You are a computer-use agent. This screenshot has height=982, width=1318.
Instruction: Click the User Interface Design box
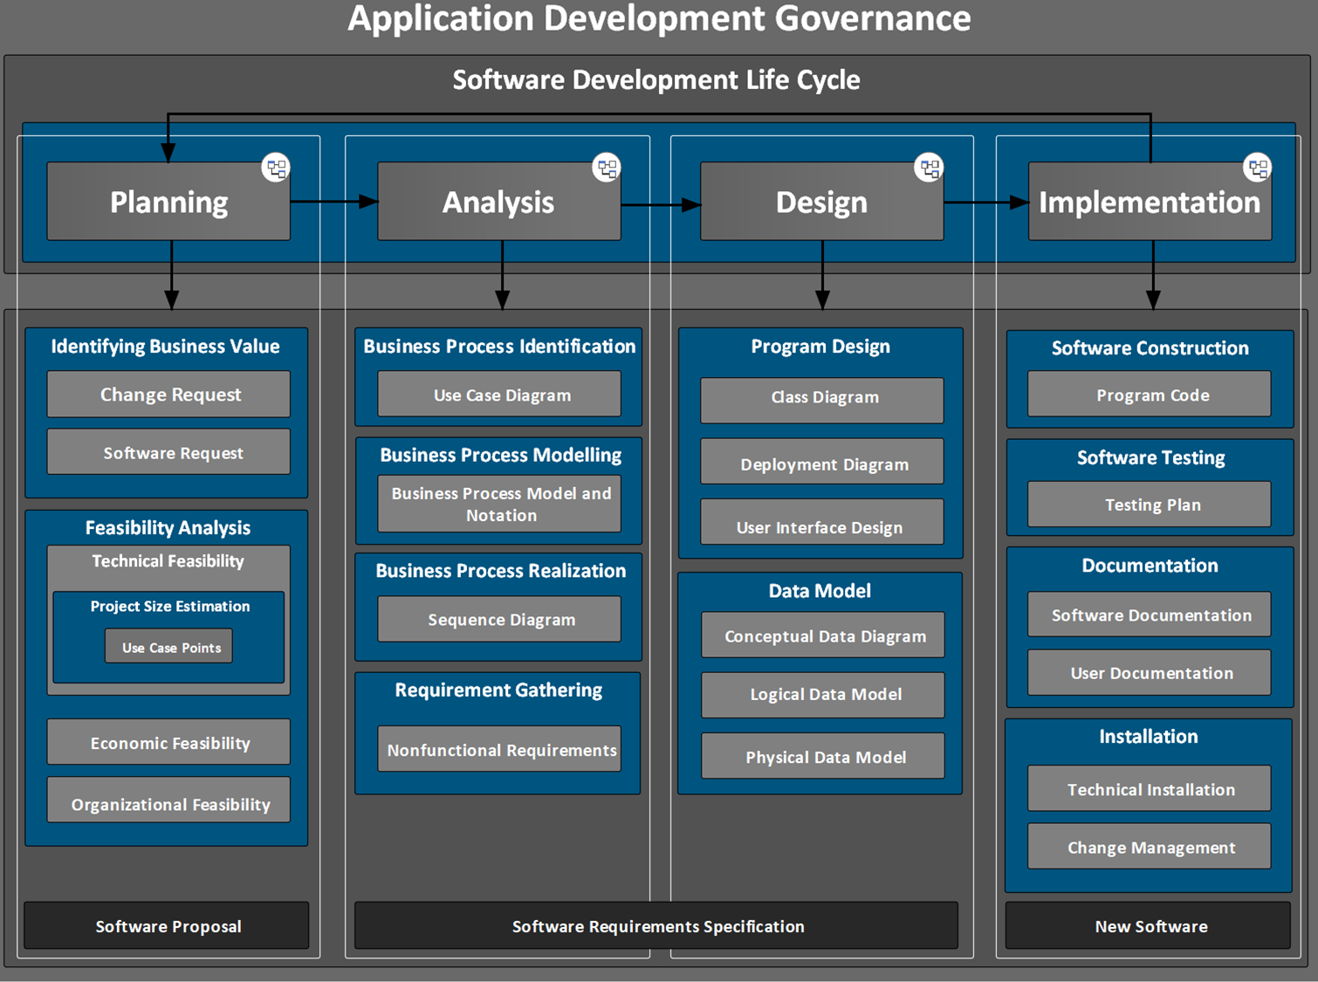822,522
